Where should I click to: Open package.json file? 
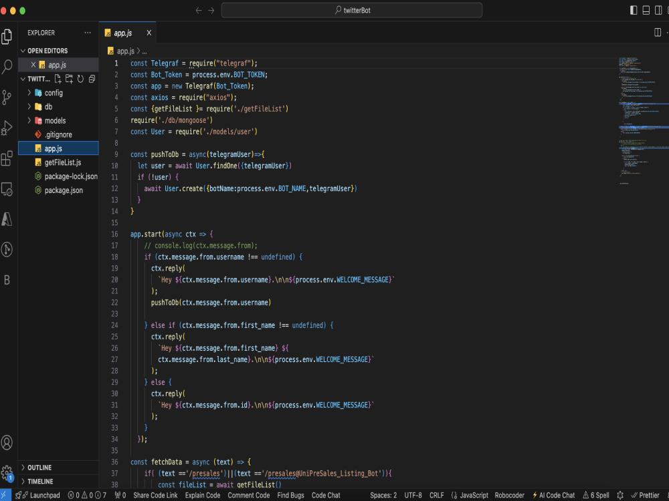click(x=58, y=190)
